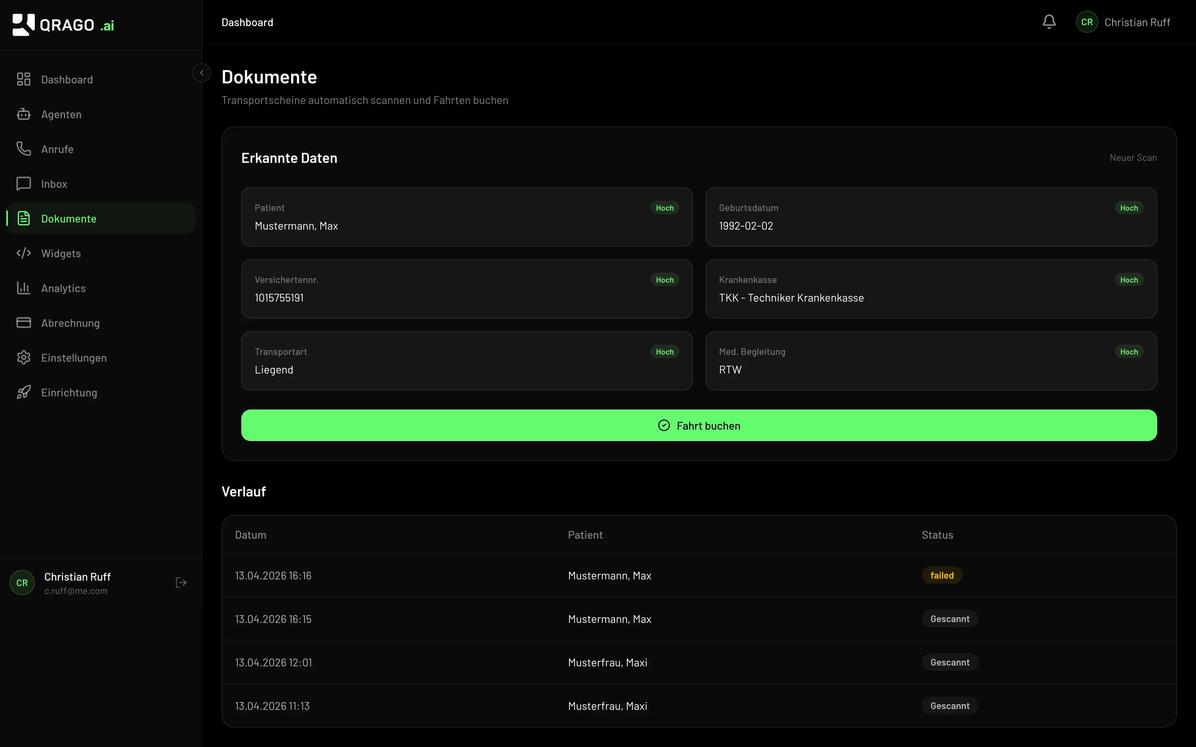Click Christian Ruff name in top bar
Image resolution: width=1196 pixels, height=747 pixels.
click(1137, 22)
